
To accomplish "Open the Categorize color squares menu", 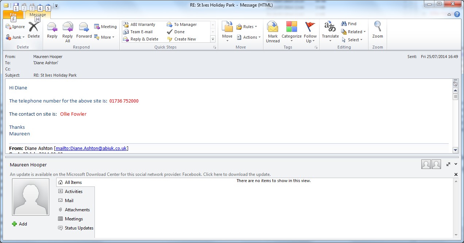I will point(291,31).
